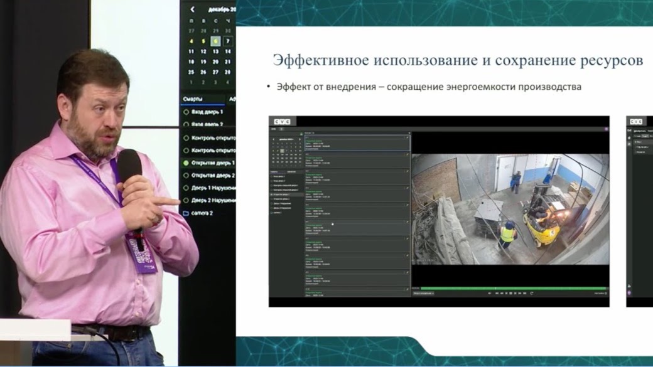Click the green playback timeline bar
The width and height of the screenshot is (653, 367).
click(514, 288)
